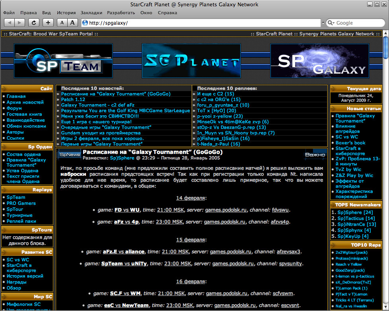Open the PRO Gamers replays link

click(x=21, y=203)
